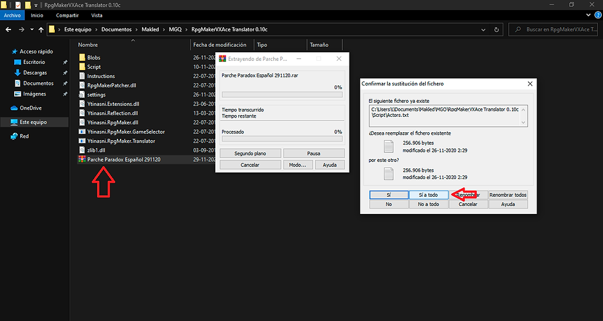Open the Compartir ribbon tab

pos(67,15)
